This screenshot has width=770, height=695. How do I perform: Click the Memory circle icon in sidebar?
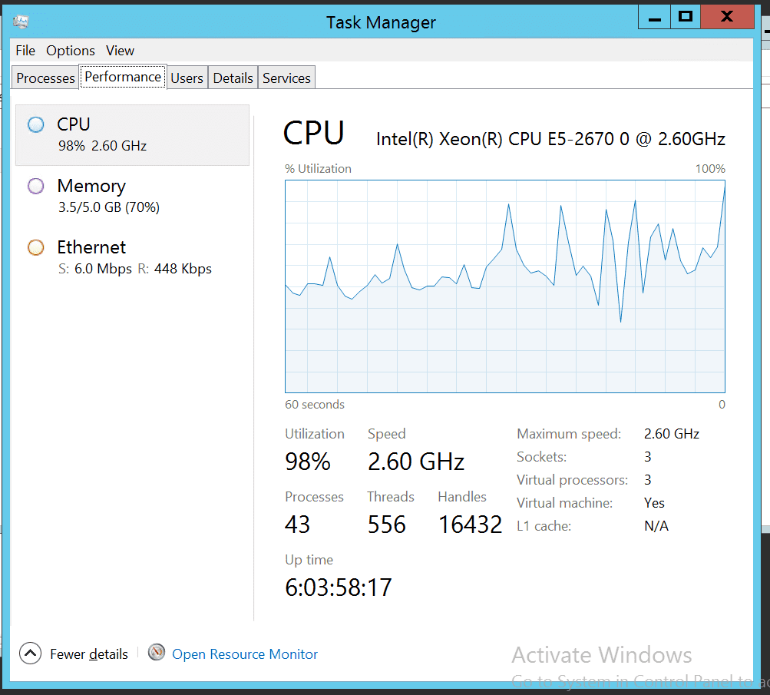click(36, 186)
